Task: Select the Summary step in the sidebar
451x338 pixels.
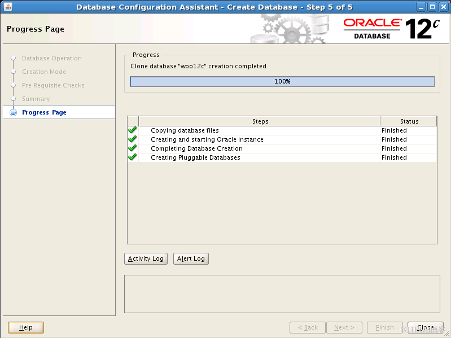Action: pos(36,99)
